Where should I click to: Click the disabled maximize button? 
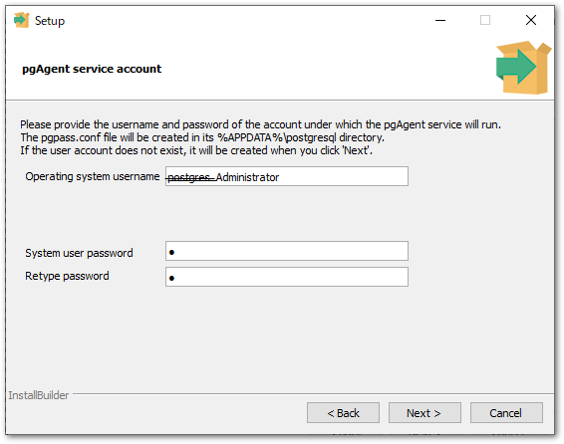[485, 20]
